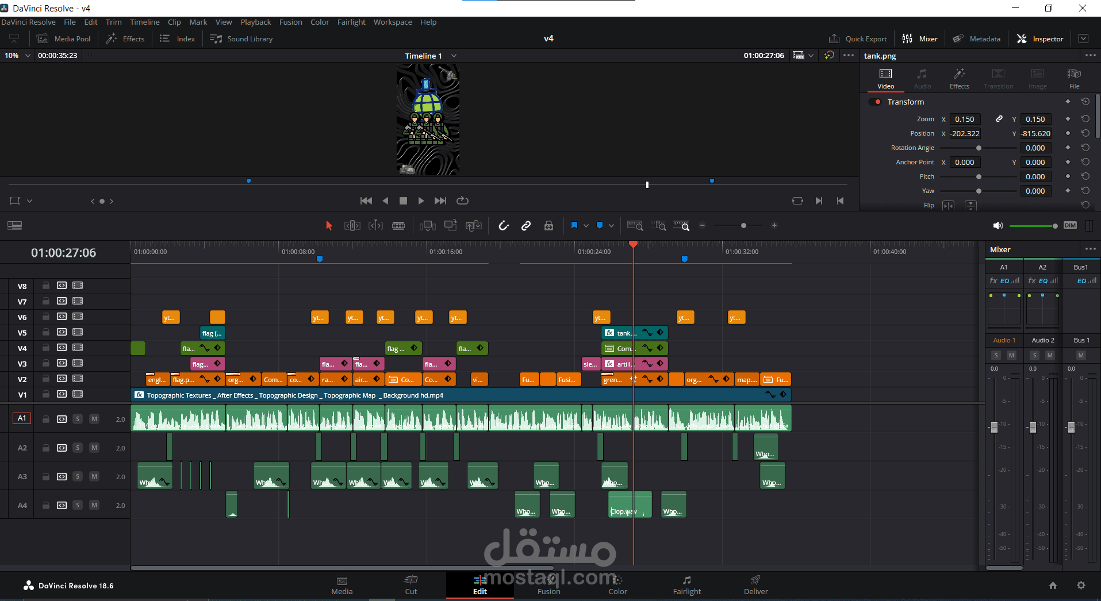
Task: Switch to the Fairlight page tab
Action: (687, 585)
